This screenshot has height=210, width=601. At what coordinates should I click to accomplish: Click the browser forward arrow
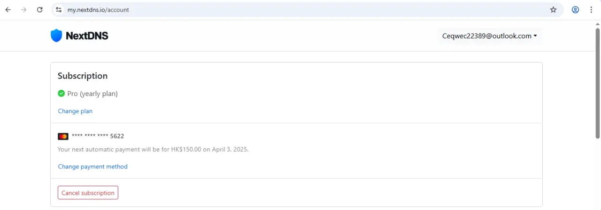pyautogui.click(x=24, y=9)
